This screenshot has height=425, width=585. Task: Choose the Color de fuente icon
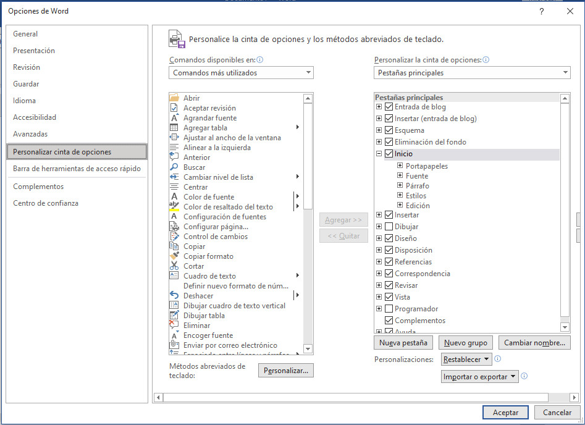click(174, 197)
